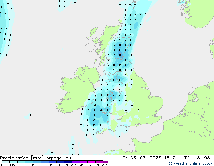Click the legend value label "45"
Image resolution: width=214 pixels, height=166 pixels.
point(97,165)
